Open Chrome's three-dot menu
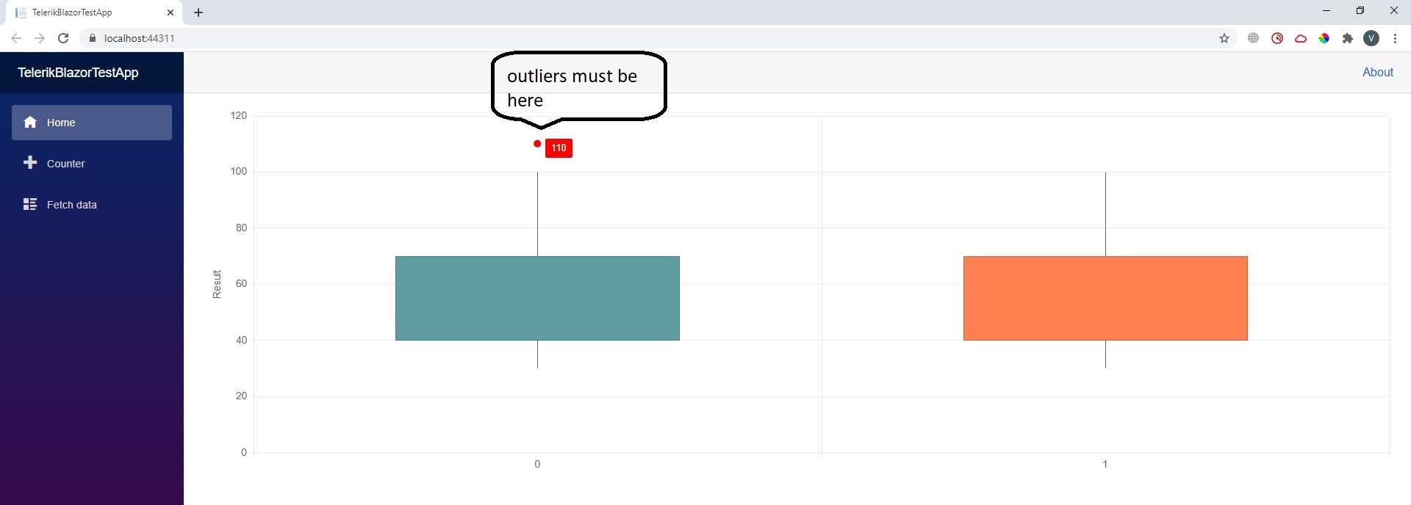This screenshot has height=505, width=1411. point(1395,38)
